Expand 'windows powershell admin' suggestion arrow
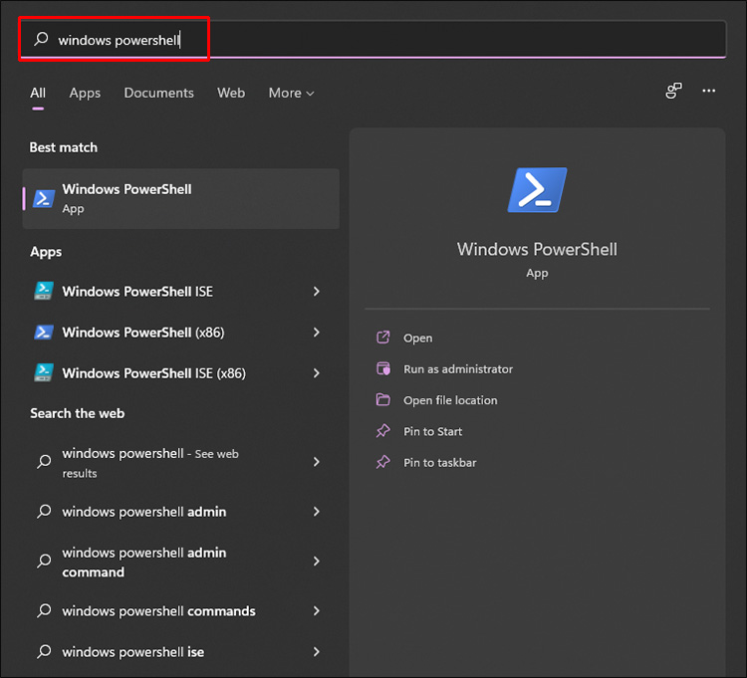The height and width of the screenshot is (678, 747). (317, 512)
